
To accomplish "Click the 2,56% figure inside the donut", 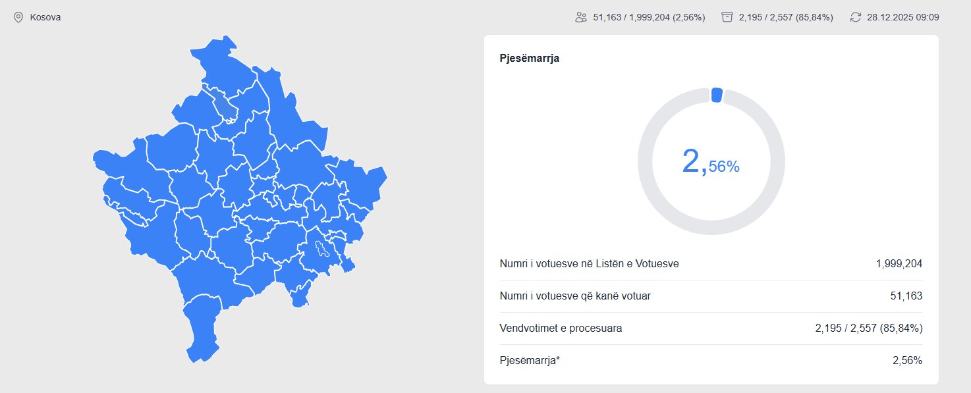I will pyautogui.click(x=711, y=162).
